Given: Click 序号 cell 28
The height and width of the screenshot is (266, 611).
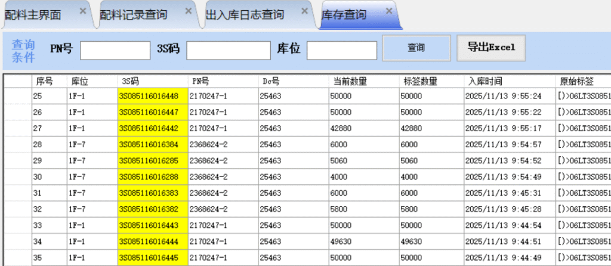Looking at the screenshot, I should click(50, 144).
